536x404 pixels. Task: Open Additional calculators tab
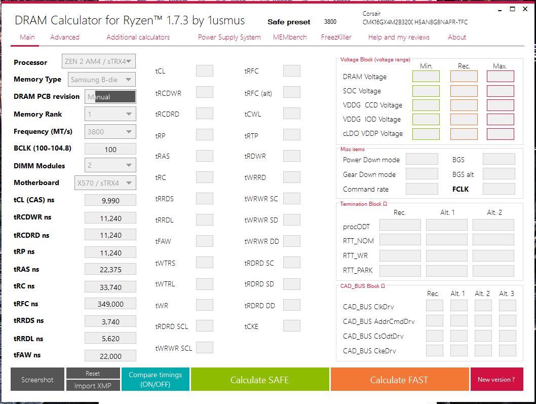pos(138,38)
